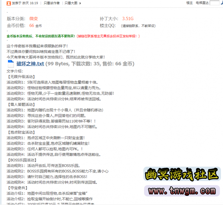Click the jump icon beside elevator input
This screenshot has width=223, height=205.
(222, 3)
